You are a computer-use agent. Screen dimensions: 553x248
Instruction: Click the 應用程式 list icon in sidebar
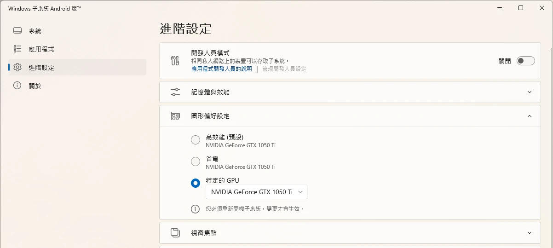[17, 49]
